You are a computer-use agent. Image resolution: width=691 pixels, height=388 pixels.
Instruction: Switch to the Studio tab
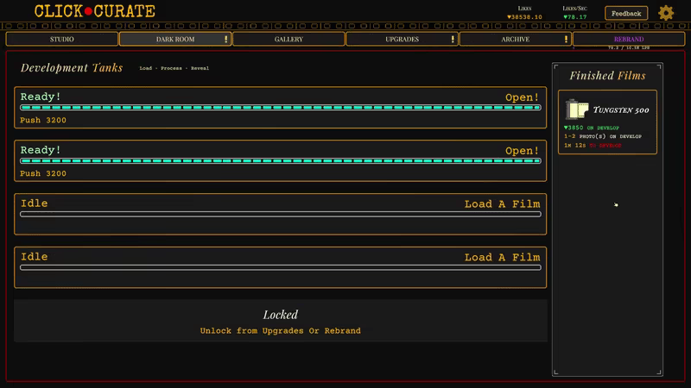[x=61, y=39]
